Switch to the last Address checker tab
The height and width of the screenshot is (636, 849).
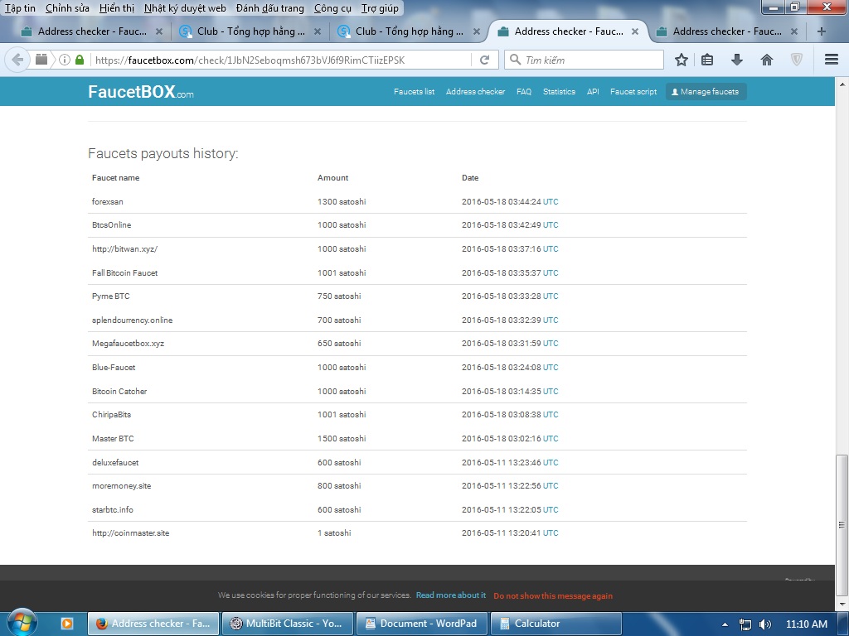[726, 31]
